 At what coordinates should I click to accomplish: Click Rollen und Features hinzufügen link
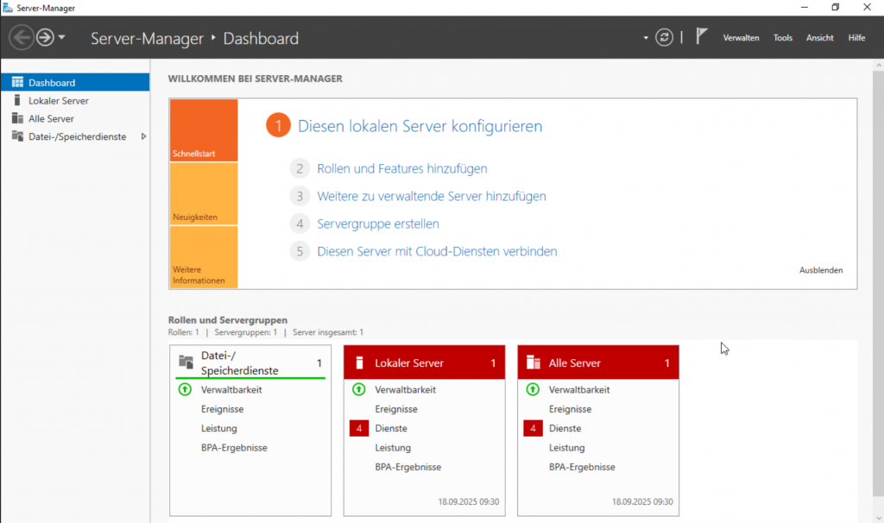pos(401,169)
